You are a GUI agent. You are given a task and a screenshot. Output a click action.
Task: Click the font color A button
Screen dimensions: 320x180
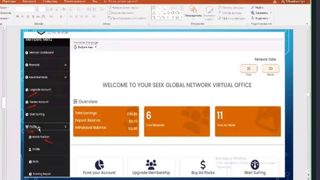61,16
